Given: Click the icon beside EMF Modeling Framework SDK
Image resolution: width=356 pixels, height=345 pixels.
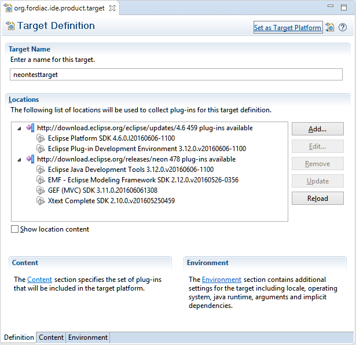Looking at the screenshot, I should (41, 180).
